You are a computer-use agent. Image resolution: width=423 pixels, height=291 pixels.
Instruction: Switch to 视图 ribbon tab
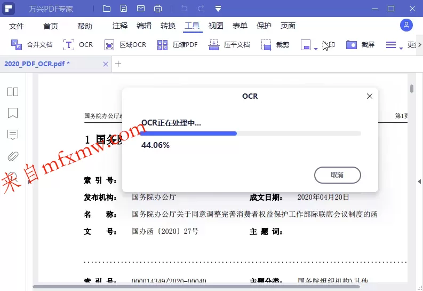[x=216, y=26]
